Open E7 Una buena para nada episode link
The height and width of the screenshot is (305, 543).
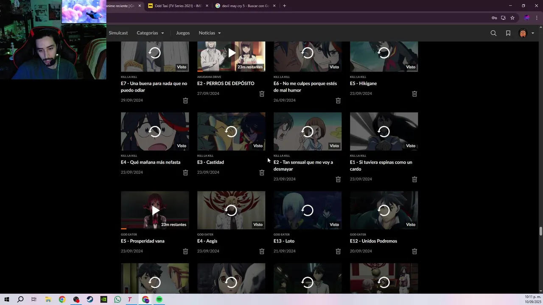(154, 87)
